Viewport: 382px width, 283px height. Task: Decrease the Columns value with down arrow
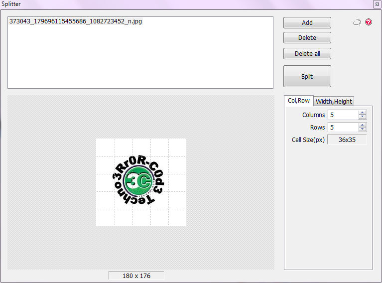[x=362, y=117]
